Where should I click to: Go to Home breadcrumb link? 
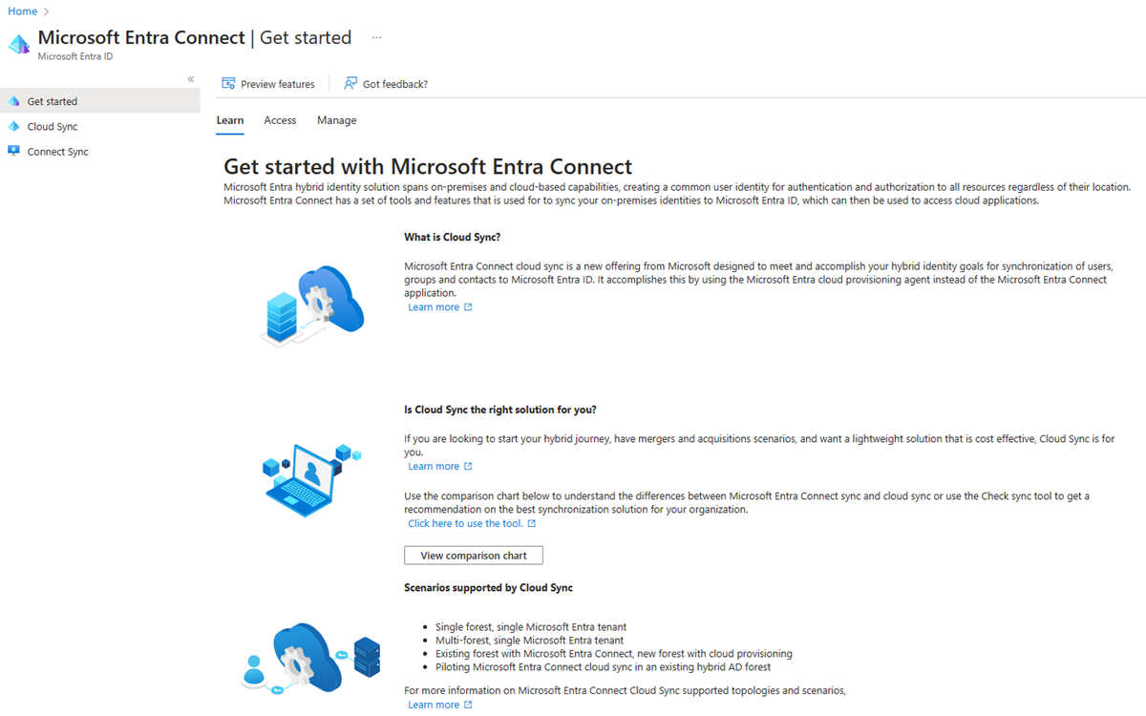click(23, 11)
